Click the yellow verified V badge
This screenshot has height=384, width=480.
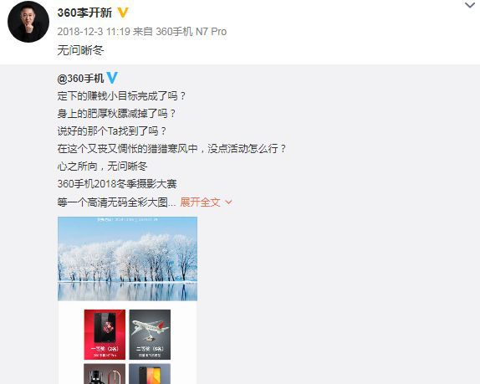123,13
